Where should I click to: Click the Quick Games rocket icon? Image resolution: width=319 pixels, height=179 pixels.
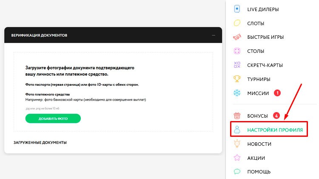[237, 37]
